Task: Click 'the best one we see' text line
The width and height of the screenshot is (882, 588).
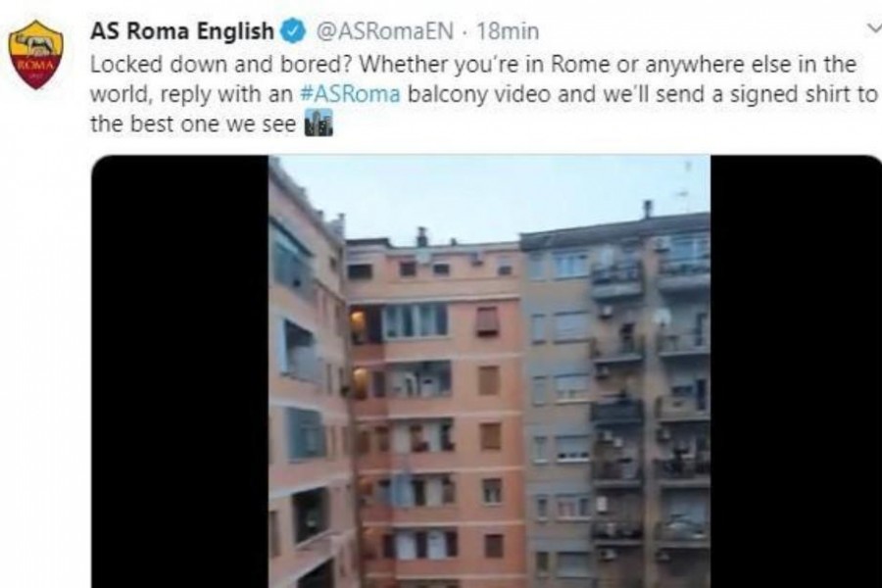Action: pos(193,123)
